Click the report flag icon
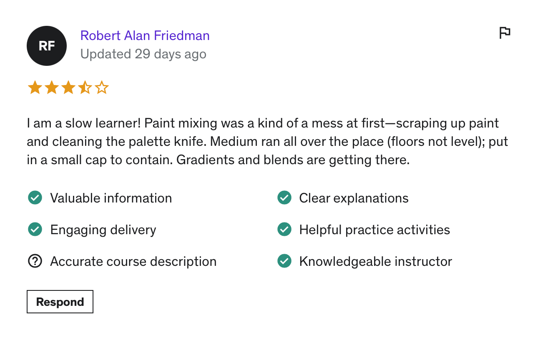The image size is (538, 340). coord(505,32)
